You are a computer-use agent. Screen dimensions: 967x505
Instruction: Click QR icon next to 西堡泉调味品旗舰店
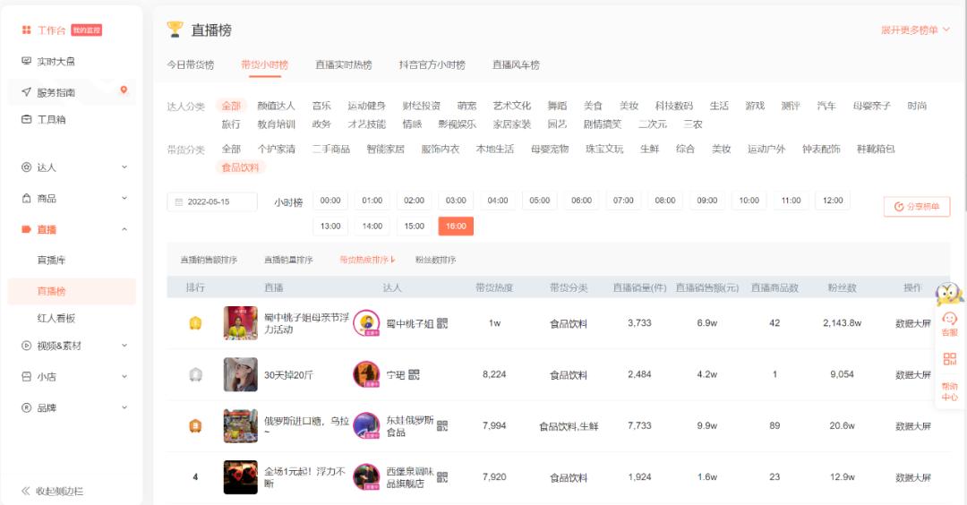442,477
